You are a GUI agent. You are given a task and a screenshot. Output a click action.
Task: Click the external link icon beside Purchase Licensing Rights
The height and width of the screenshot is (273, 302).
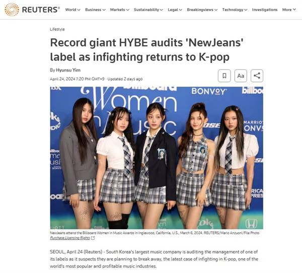coord(93,238)
